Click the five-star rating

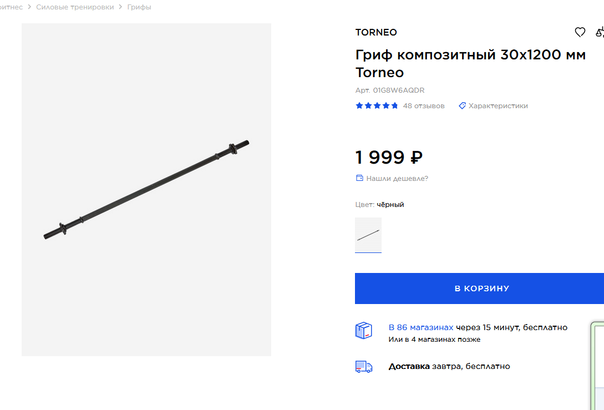pos(377,105)
